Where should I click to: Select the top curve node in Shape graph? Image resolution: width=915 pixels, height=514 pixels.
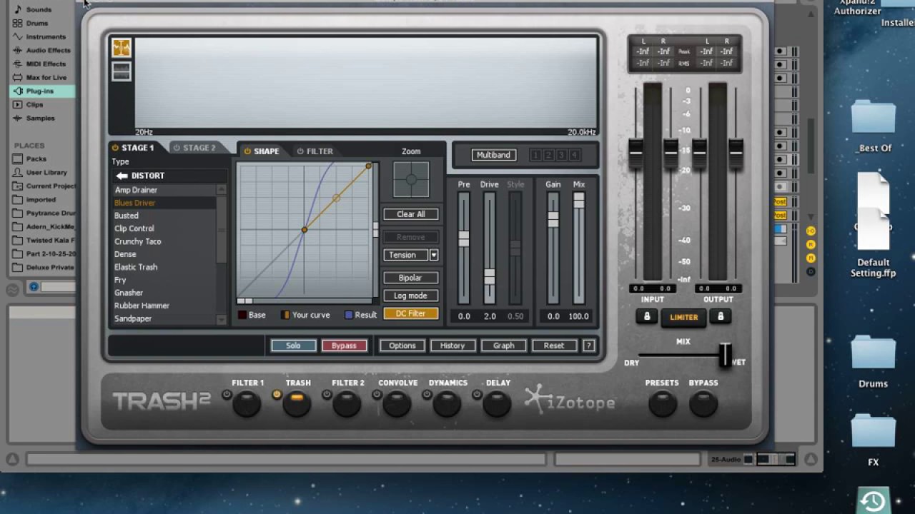tap(369, 166)
